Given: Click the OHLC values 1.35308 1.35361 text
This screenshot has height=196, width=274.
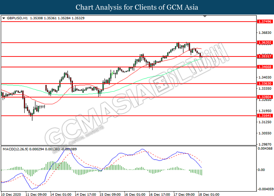Looking at the screenshot, I should [43, 18].
